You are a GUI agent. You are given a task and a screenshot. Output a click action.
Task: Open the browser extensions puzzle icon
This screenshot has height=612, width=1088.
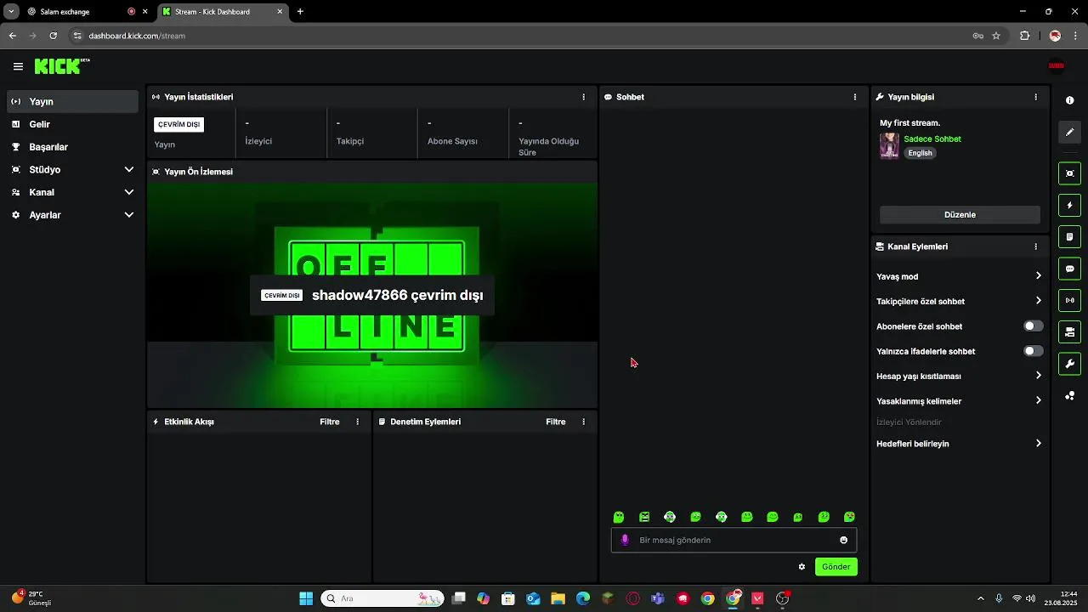click(1024, 36)
